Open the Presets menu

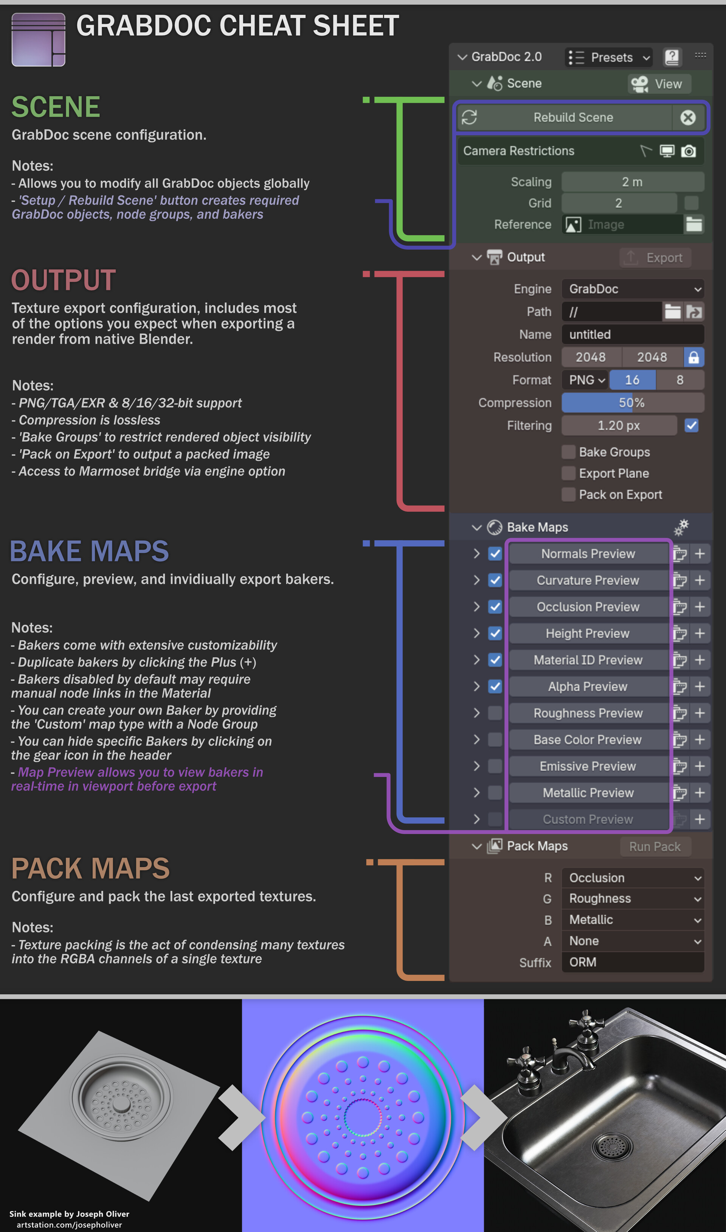pos(608,57)
